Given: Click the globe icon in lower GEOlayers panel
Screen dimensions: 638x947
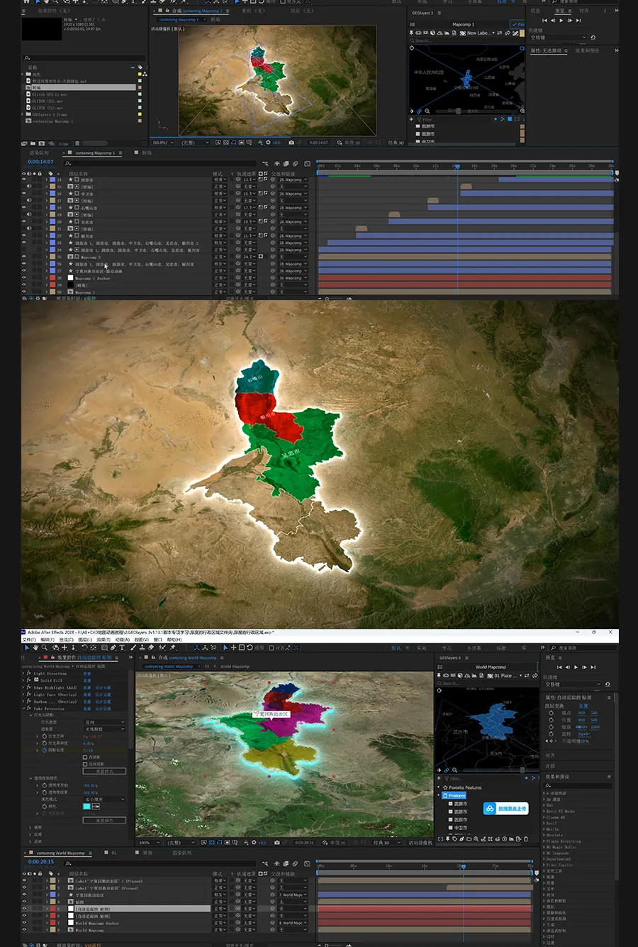Looking at the screenshot, I should pyautogui.click(x=460, y=675).
